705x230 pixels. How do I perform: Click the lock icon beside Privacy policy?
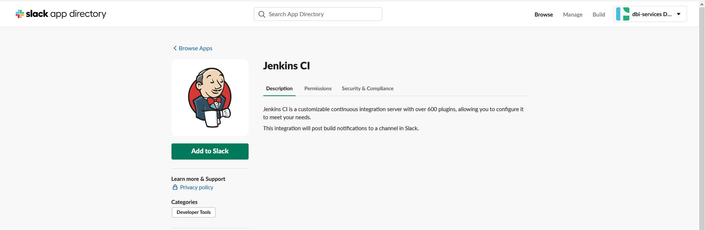175,187
